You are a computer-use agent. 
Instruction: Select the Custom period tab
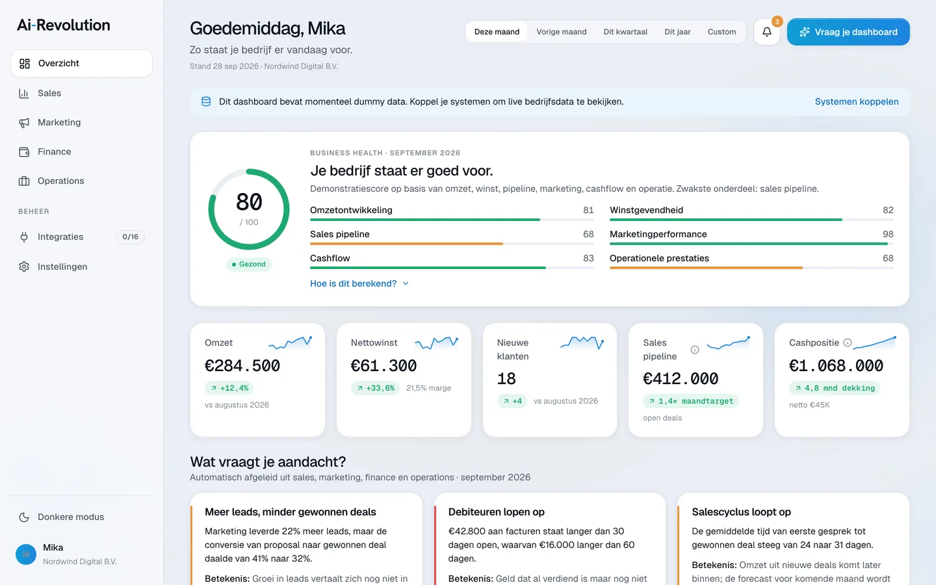click(721, 32)
